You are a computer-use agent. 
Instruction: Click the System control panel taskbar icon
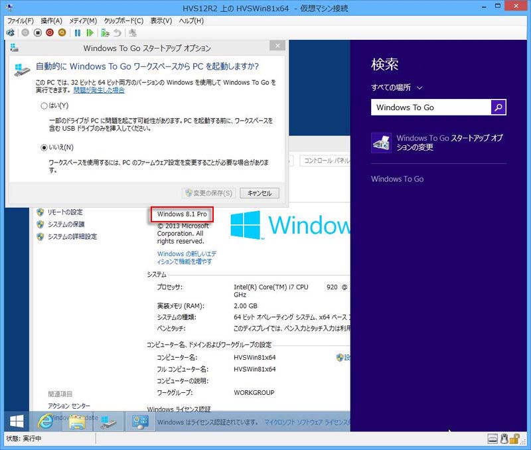point(140,422)
